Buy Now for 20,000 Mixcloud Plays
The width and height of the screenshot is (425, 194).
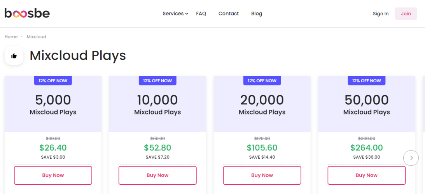[x=262, y=175]
